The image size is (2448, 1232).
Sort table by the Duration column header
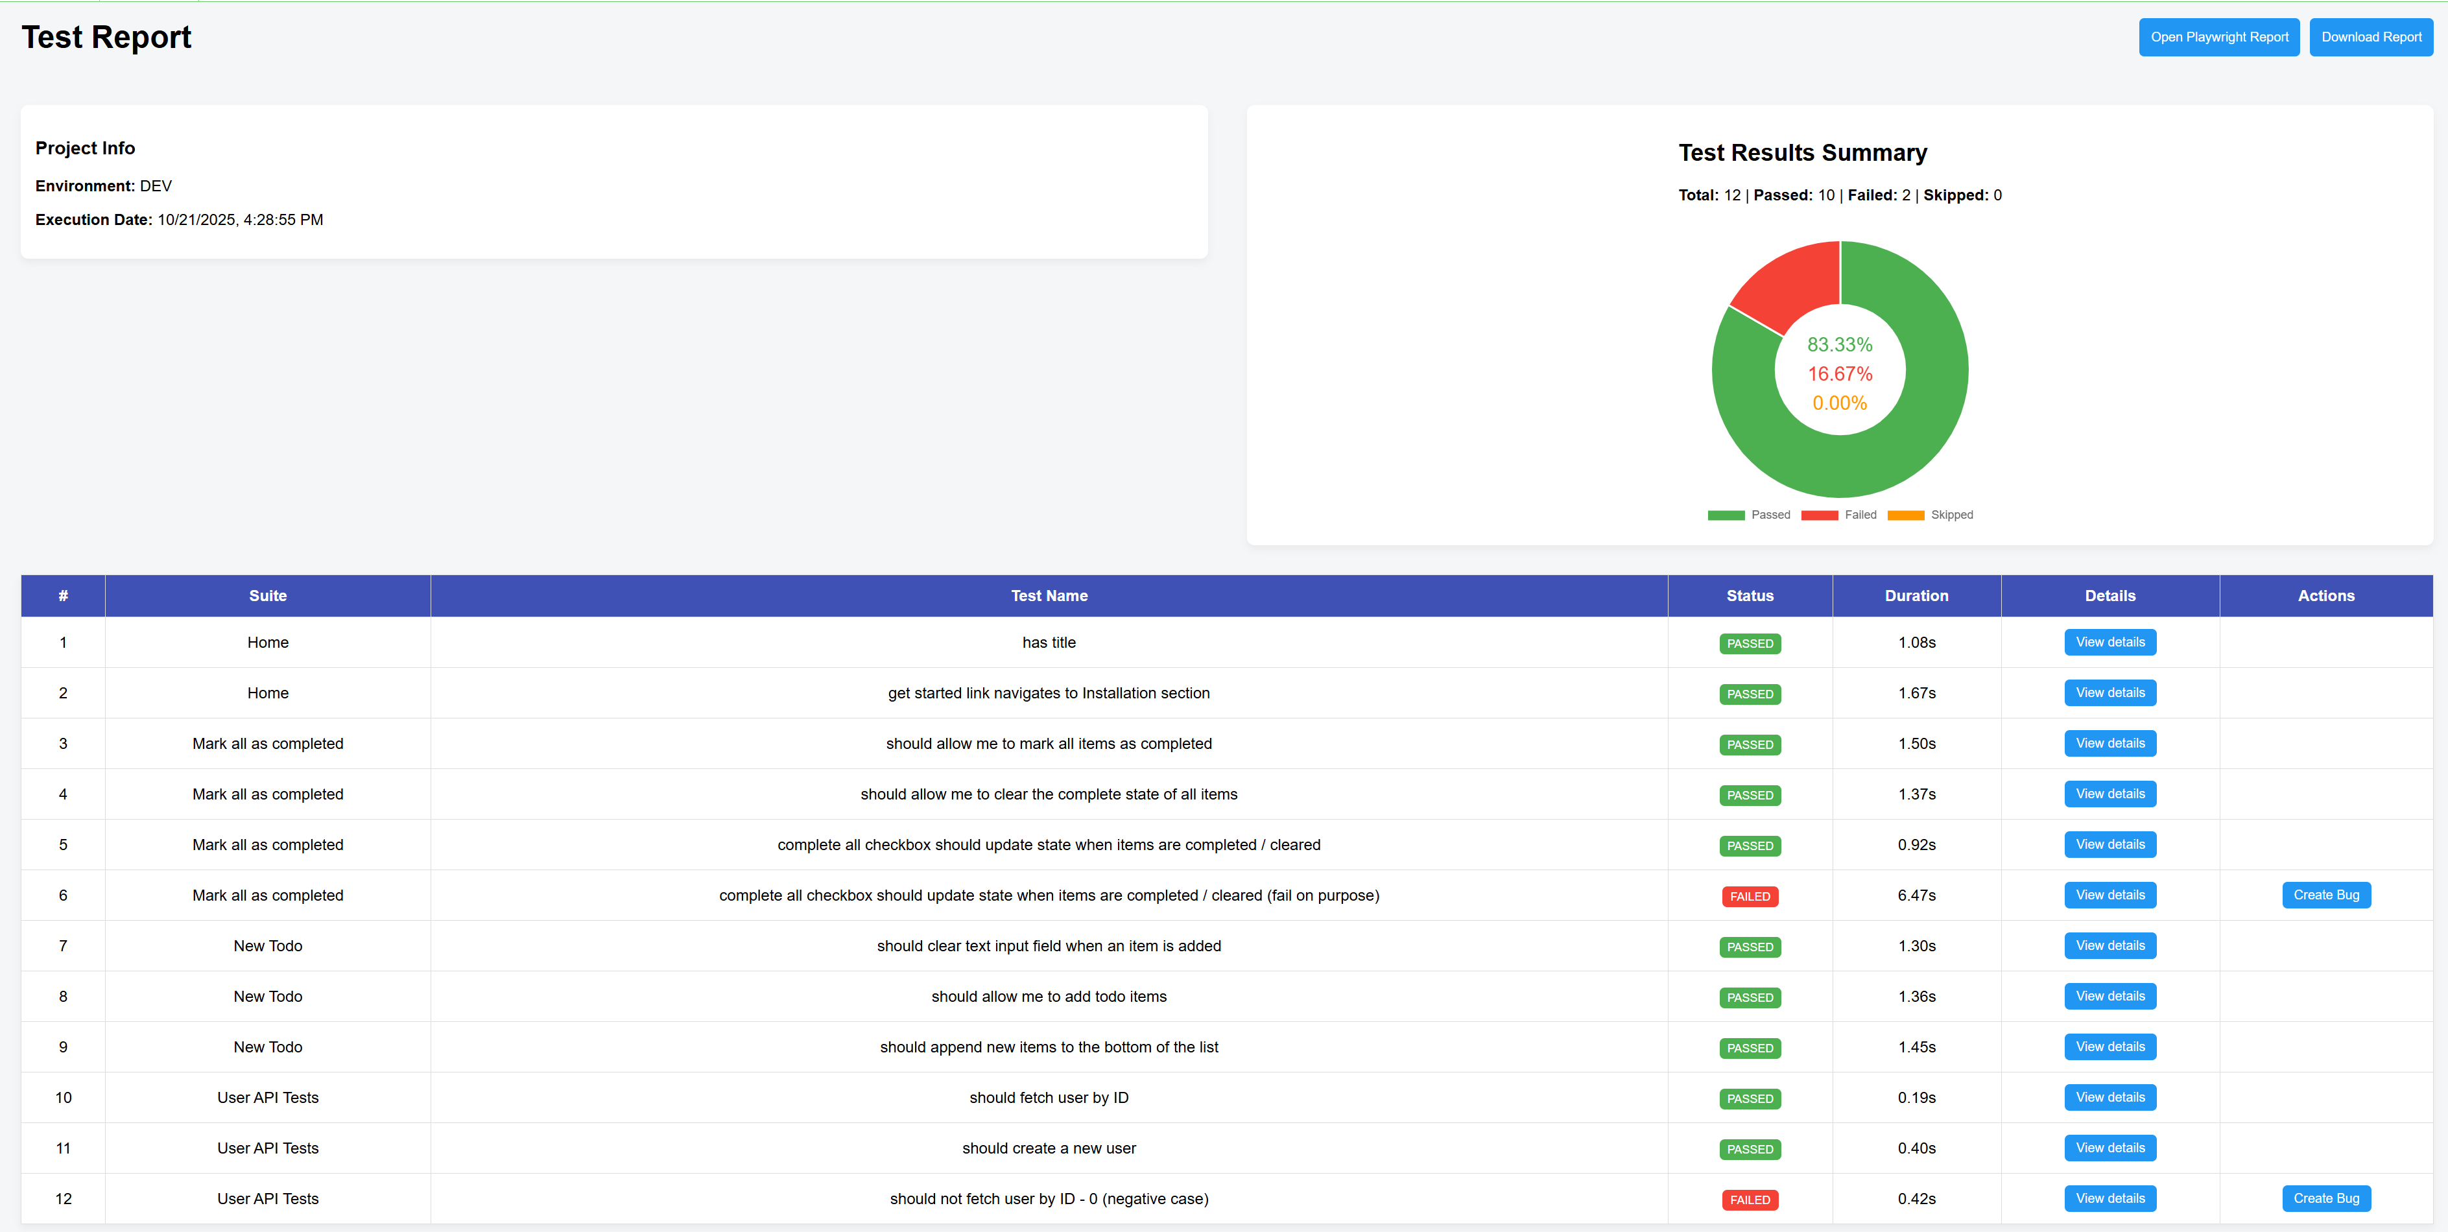point(1916,596)
